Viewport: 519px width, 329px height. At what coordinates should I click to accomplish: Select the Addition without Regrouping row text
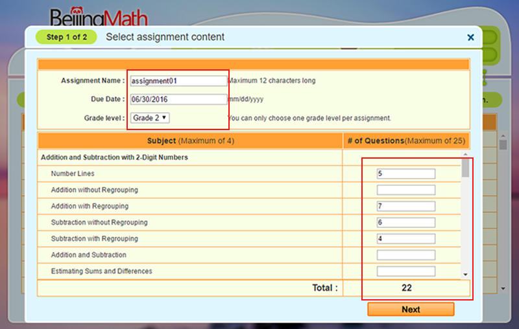pyautogui.click(x=94, y=190)
